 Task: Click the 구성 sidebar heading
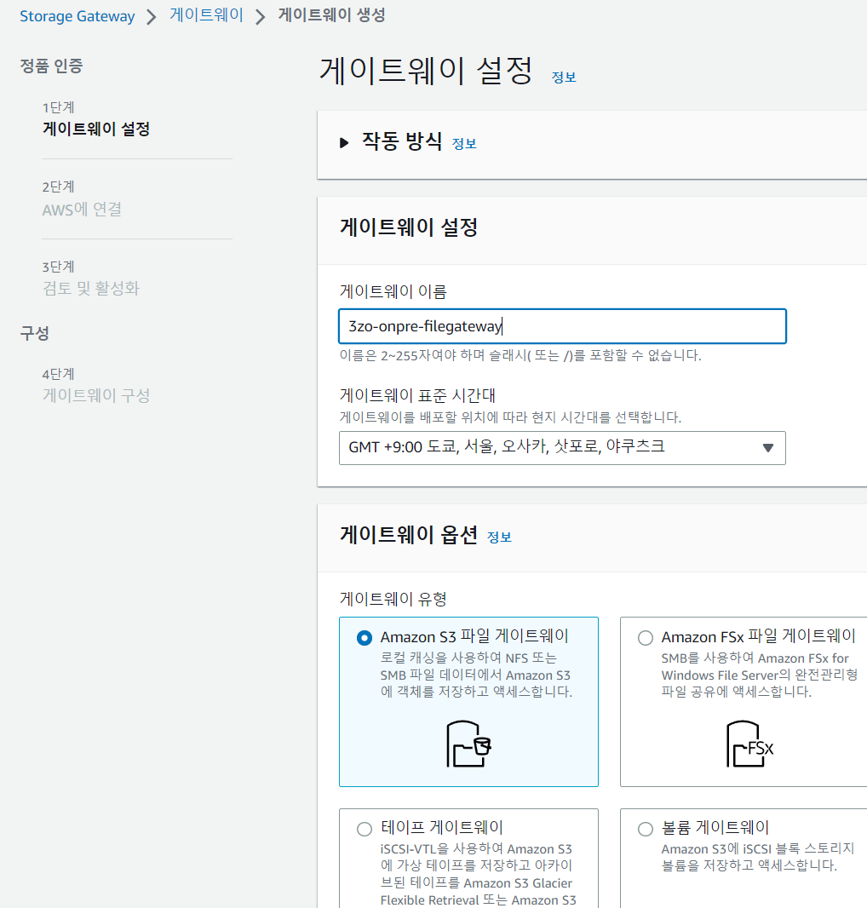35,334
